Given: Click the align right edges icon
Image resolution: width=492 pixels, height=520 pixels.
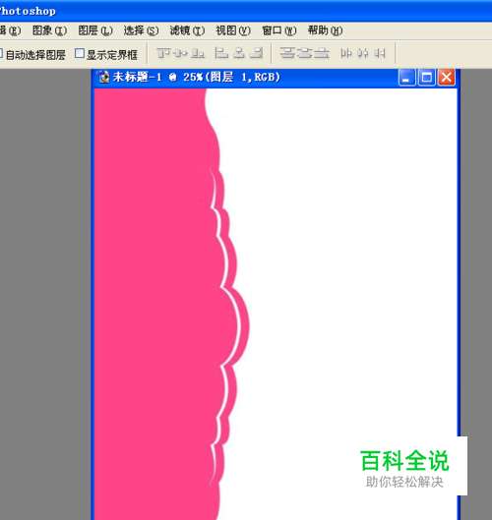Looking at the screenshot, I should click(x=256, y=53).
